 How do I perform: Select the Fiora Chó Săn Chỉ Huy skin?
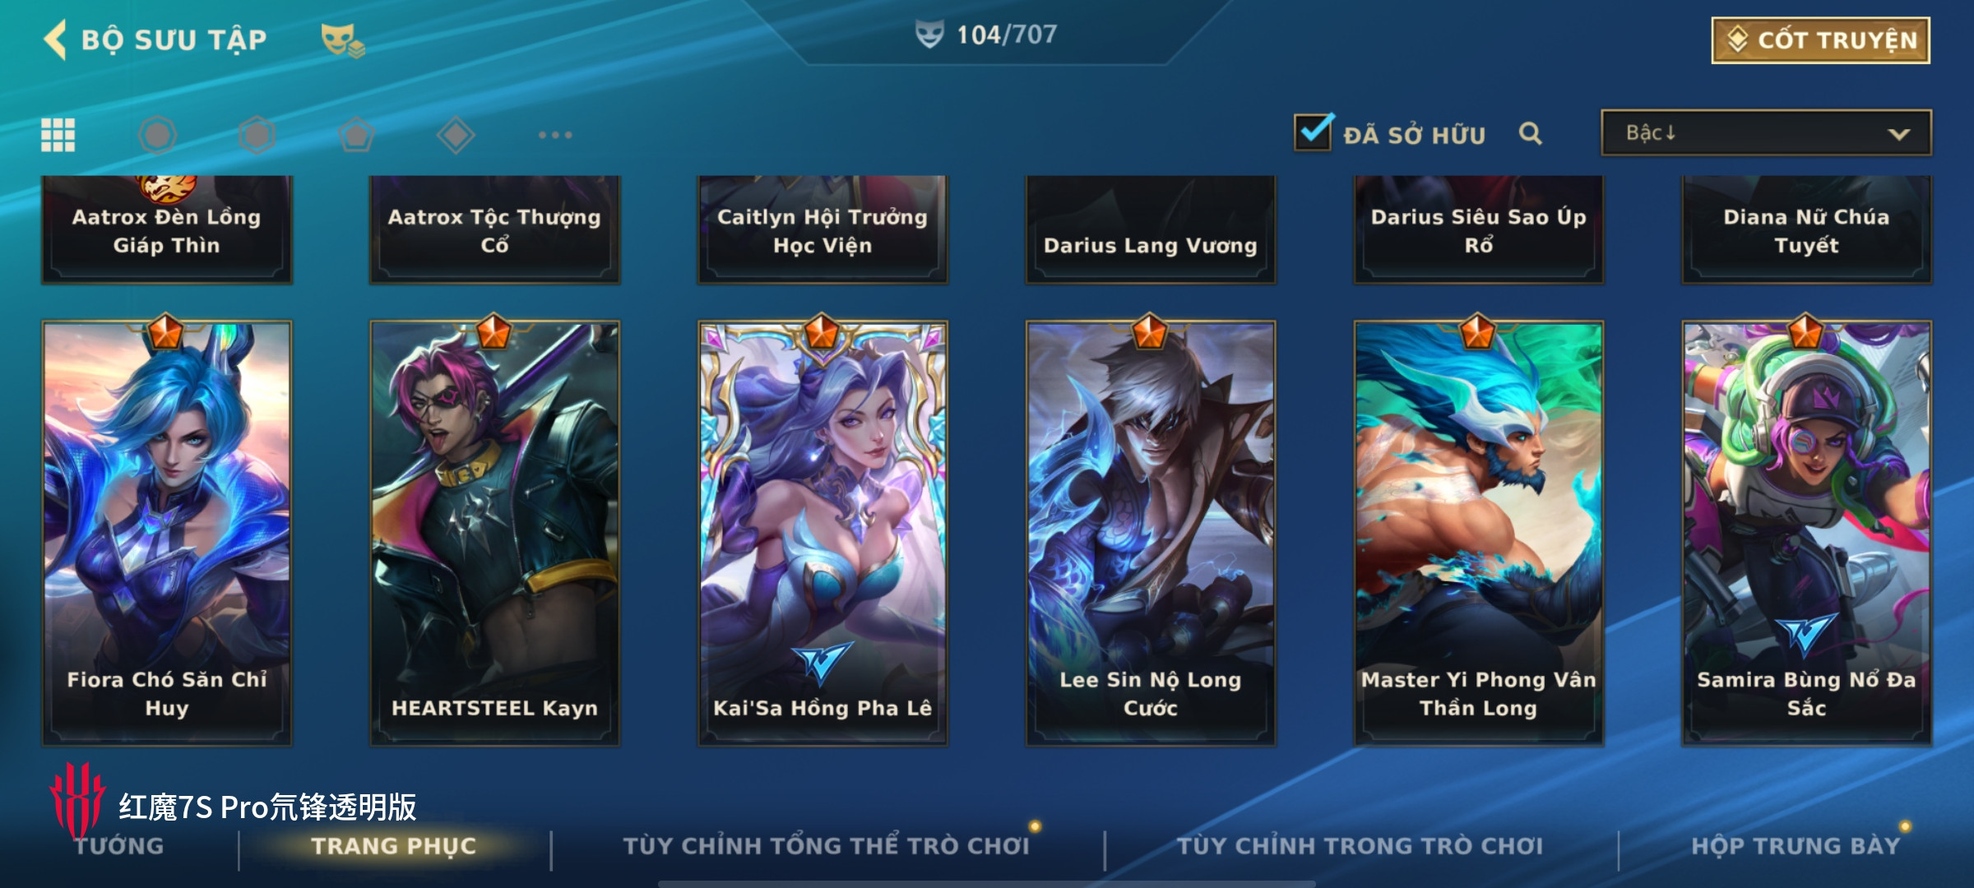click(x=167, y=533)
